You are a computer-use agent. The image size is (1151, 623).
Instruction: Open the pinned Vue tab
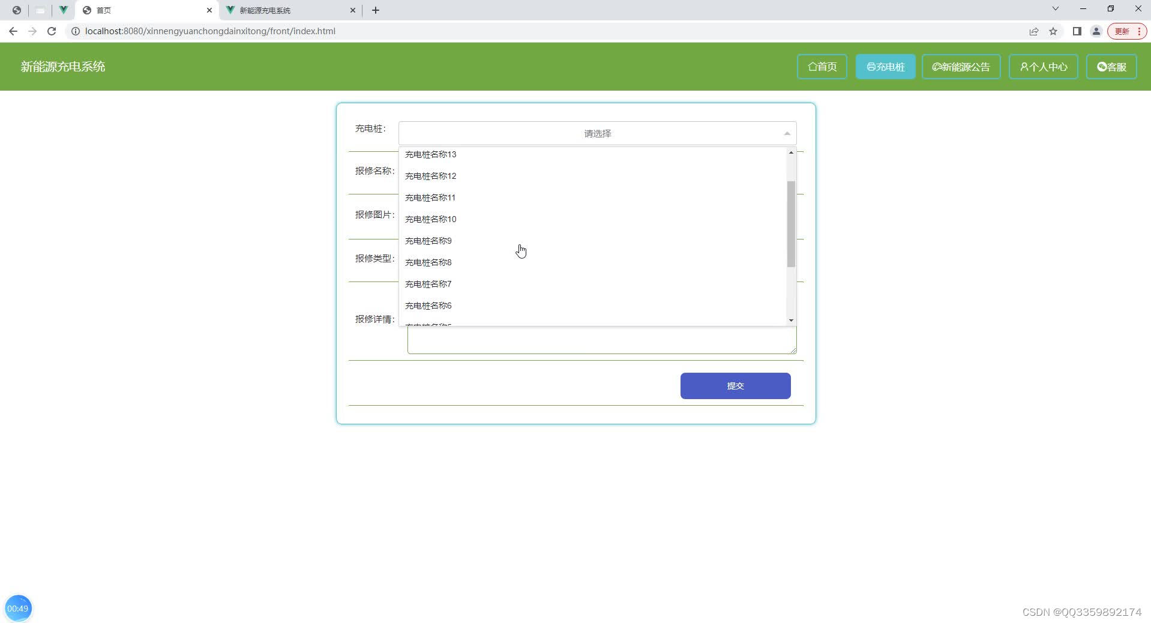pyautogui.click(x=63, y=10)
